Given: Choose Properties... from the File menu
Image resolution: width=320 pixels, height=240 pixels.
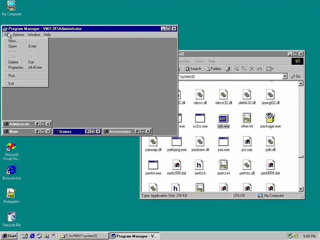Looking at the screenshot, I should point(25,67).
